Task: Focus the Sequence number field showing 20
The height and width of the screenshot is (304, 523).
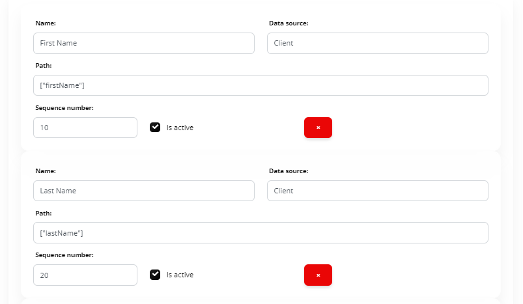Action: point(85,275)
